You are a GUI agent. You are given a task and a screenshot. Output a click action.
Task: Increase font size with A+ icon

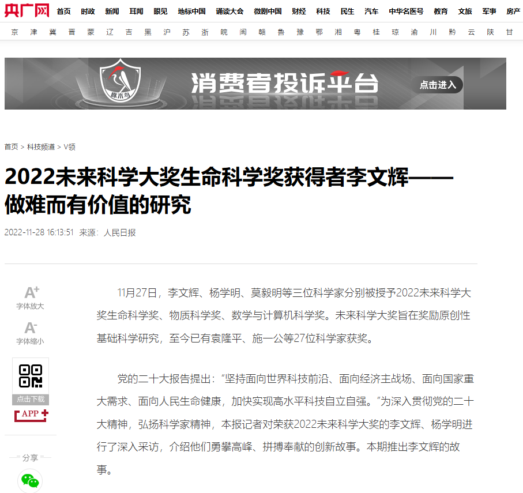[x=31, y=292]
